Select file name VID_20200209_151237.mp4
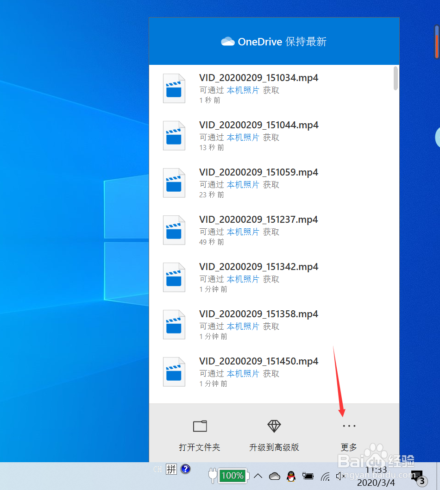 click(259, 220)
